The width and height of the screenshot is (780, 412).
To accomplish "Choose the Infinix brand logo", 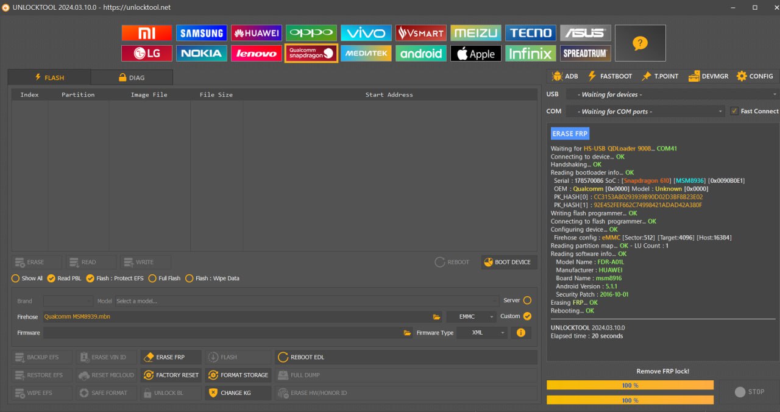I will pyautogui.click(x=531, y=53).
